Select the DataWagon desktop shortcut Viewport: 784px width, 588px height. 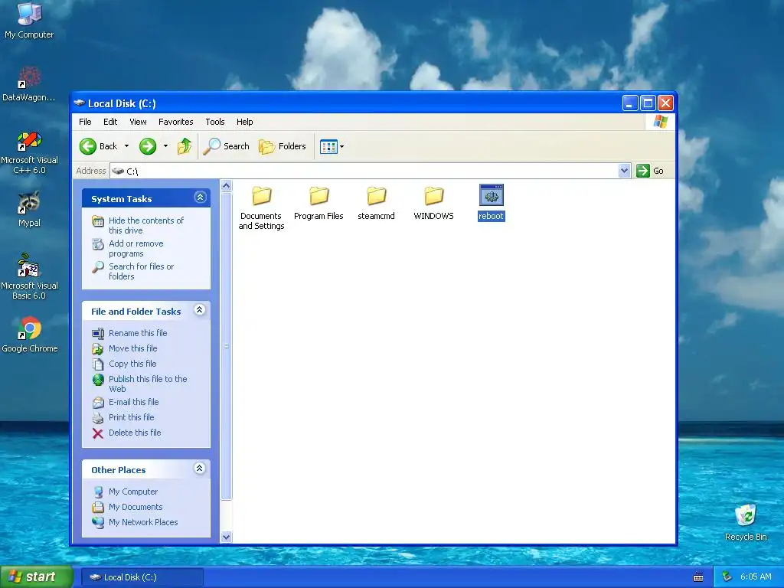pyautogui.click(x=29, y=83)
